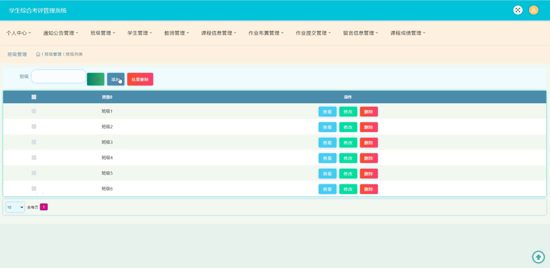Click the 学生综合考评管理系统 title

(38, 11)
